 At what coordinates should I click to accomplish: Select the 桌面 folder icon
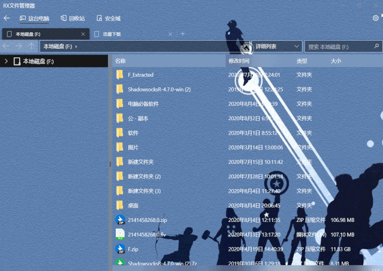(x=120, y=205)
